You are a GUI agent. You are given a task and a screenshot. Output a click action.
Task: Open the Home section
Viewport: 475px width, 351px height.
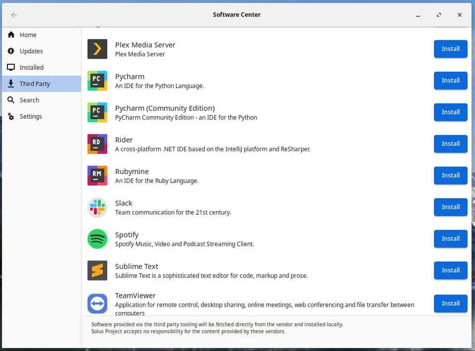[x=42, y=35]
